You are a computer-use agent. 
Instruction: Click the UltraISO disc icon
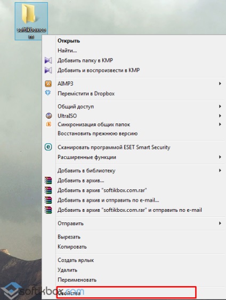coord(49,116)
